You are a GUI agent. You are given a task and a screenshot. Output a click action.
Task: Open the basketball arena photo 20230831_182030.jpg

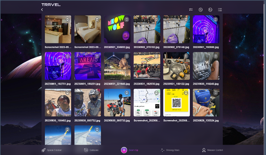(147, 66)
